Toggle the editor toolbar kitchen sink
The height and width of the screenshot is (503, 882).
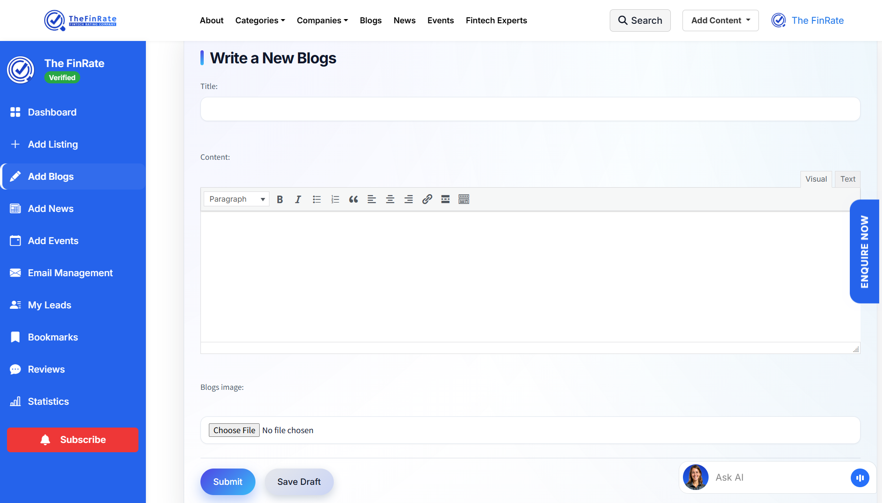(x=464, y=199)
